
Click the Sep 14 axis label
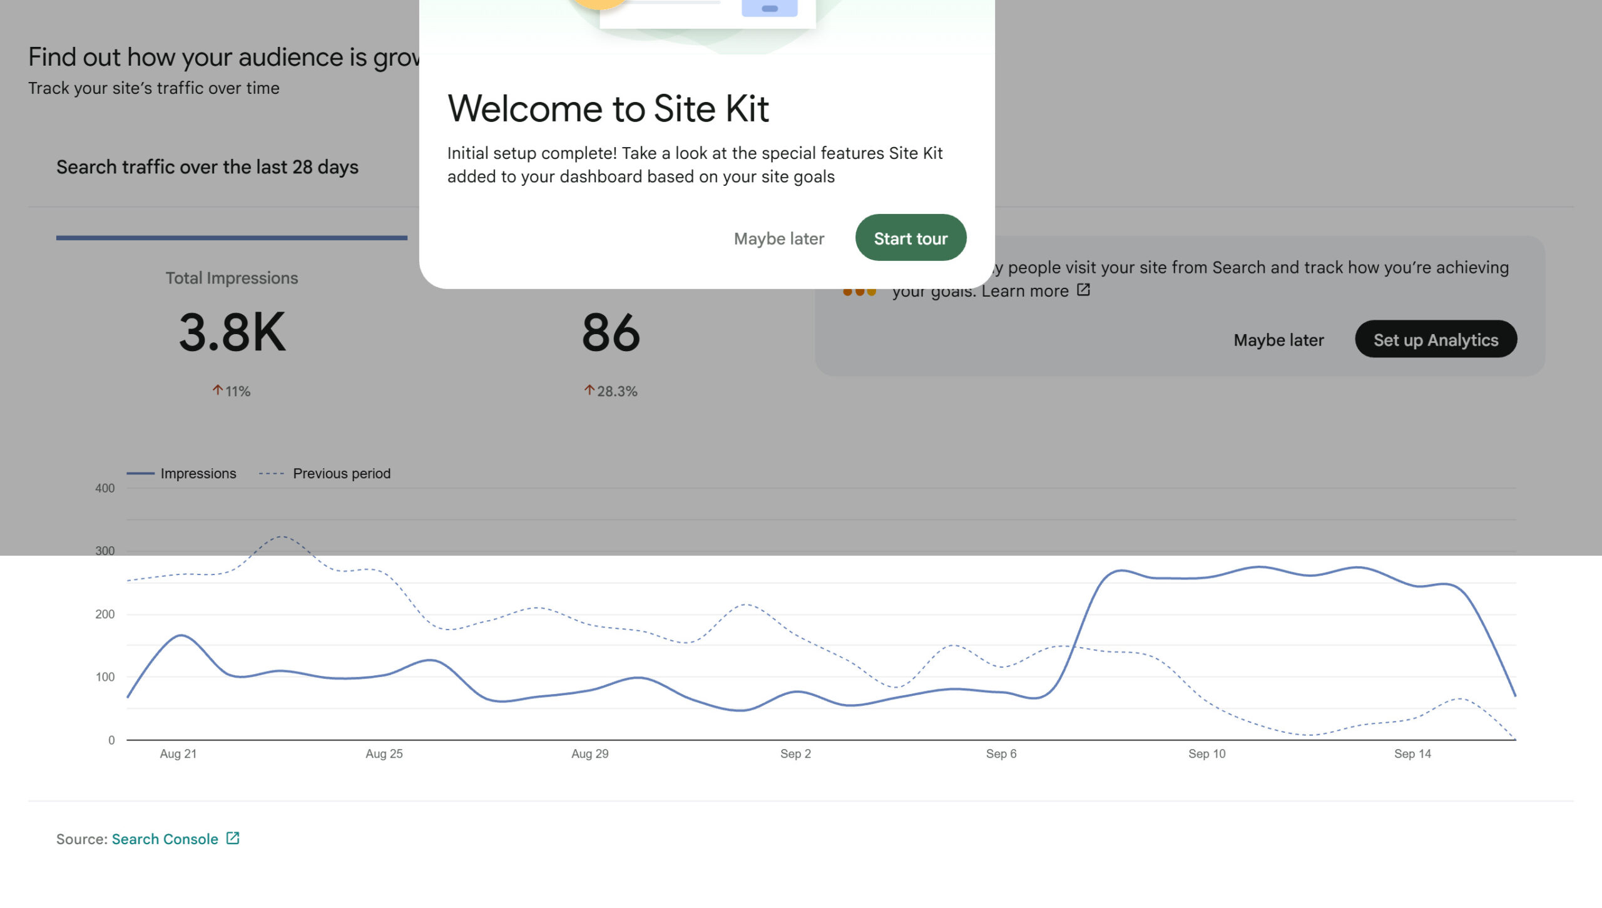[x=1412, y=753]
